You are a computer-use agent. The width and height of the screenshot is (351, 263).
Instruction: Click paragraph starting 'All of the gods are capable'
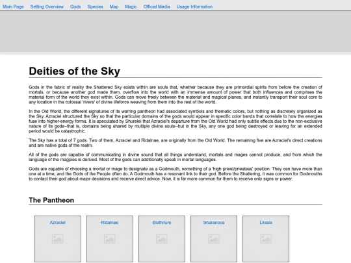(x=175, y=157)
